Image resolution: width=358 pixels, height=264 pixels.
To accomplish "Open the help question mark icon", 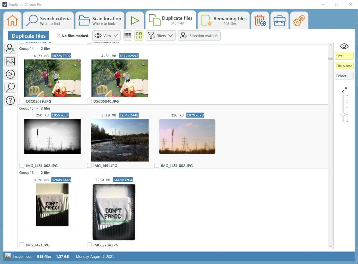I will (10, 100).
